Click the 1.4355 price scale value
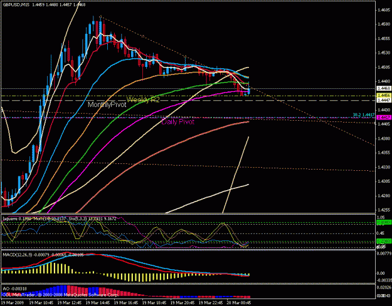 tap(384, 153)
